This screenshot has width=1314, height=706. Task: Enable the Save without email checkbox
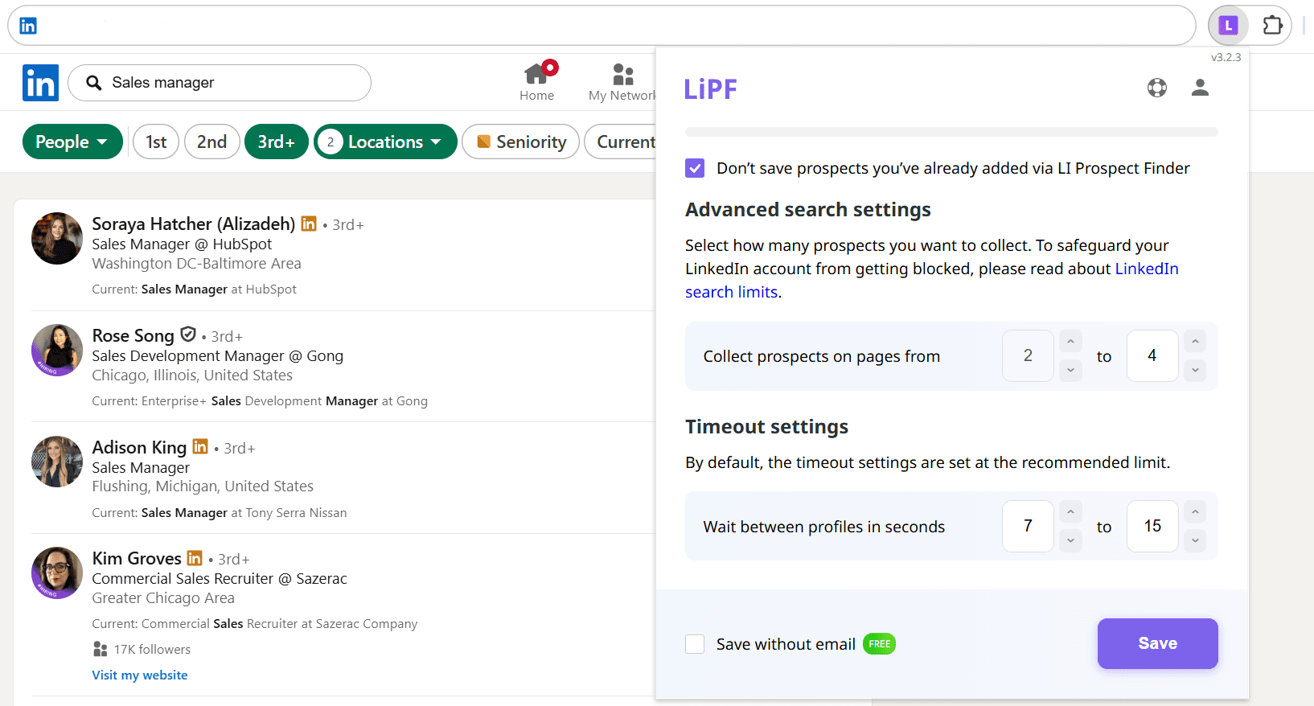pos(695,644)
